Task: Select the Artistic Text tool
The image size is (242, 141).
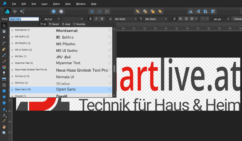Action: pyautogui.click(x=4, y=115)
